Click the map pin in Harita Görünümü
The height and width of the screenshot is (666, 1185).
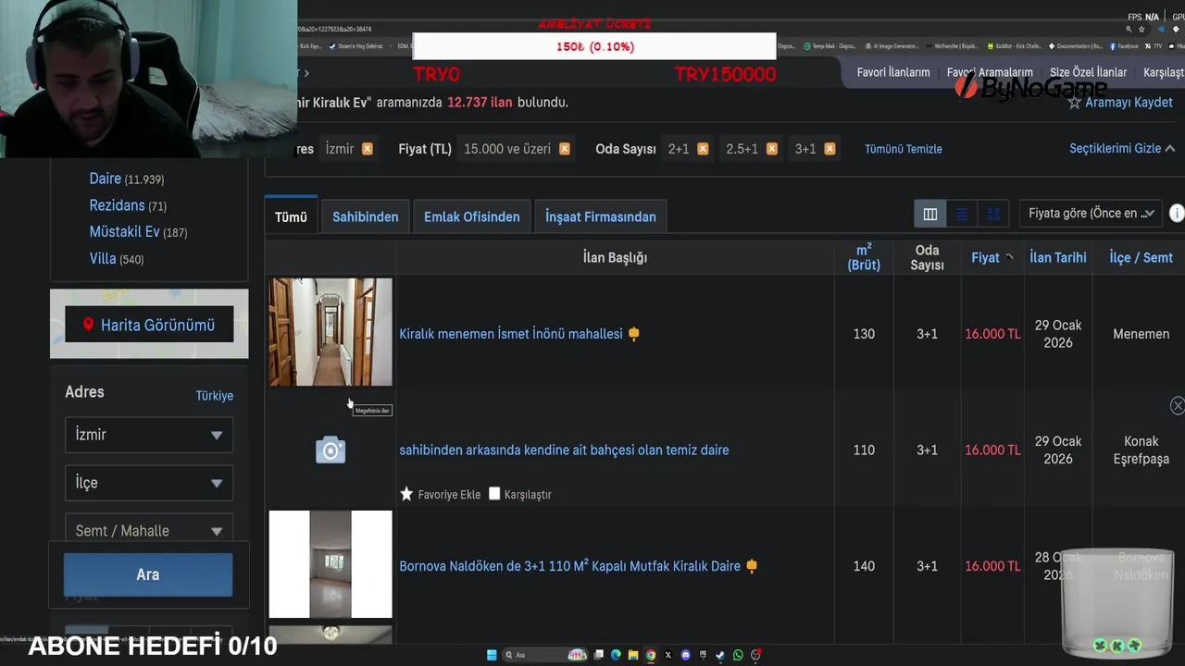pos(89,325)
